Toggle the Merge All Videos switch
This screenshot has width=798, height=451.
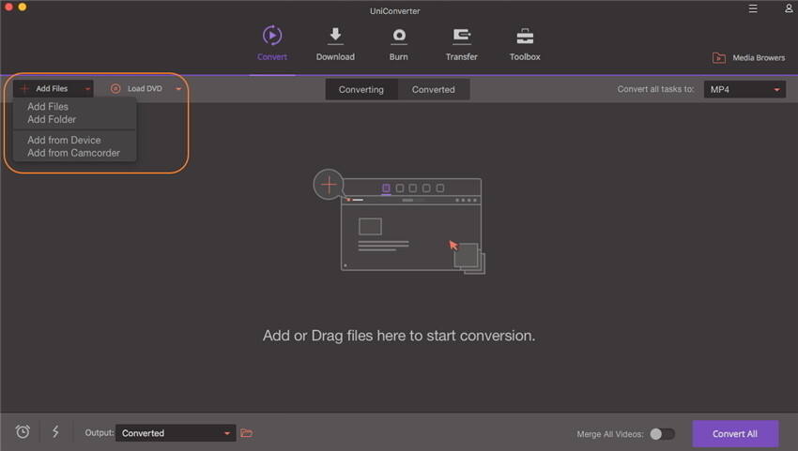coord(662,434)
